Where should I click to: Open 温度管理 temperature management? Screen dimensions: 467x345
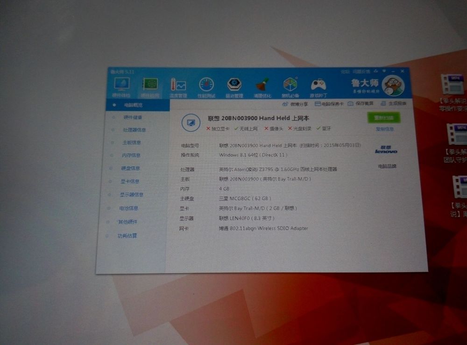tap(178, 88)
